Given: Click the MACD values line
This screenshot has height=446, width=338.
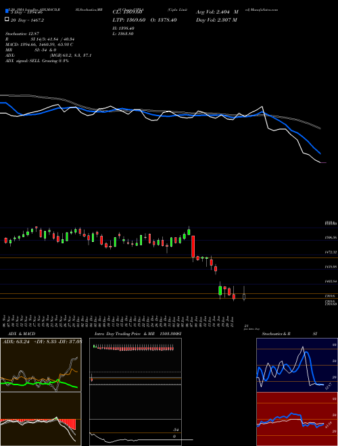Looking at the screenshot, I should 39,45.
